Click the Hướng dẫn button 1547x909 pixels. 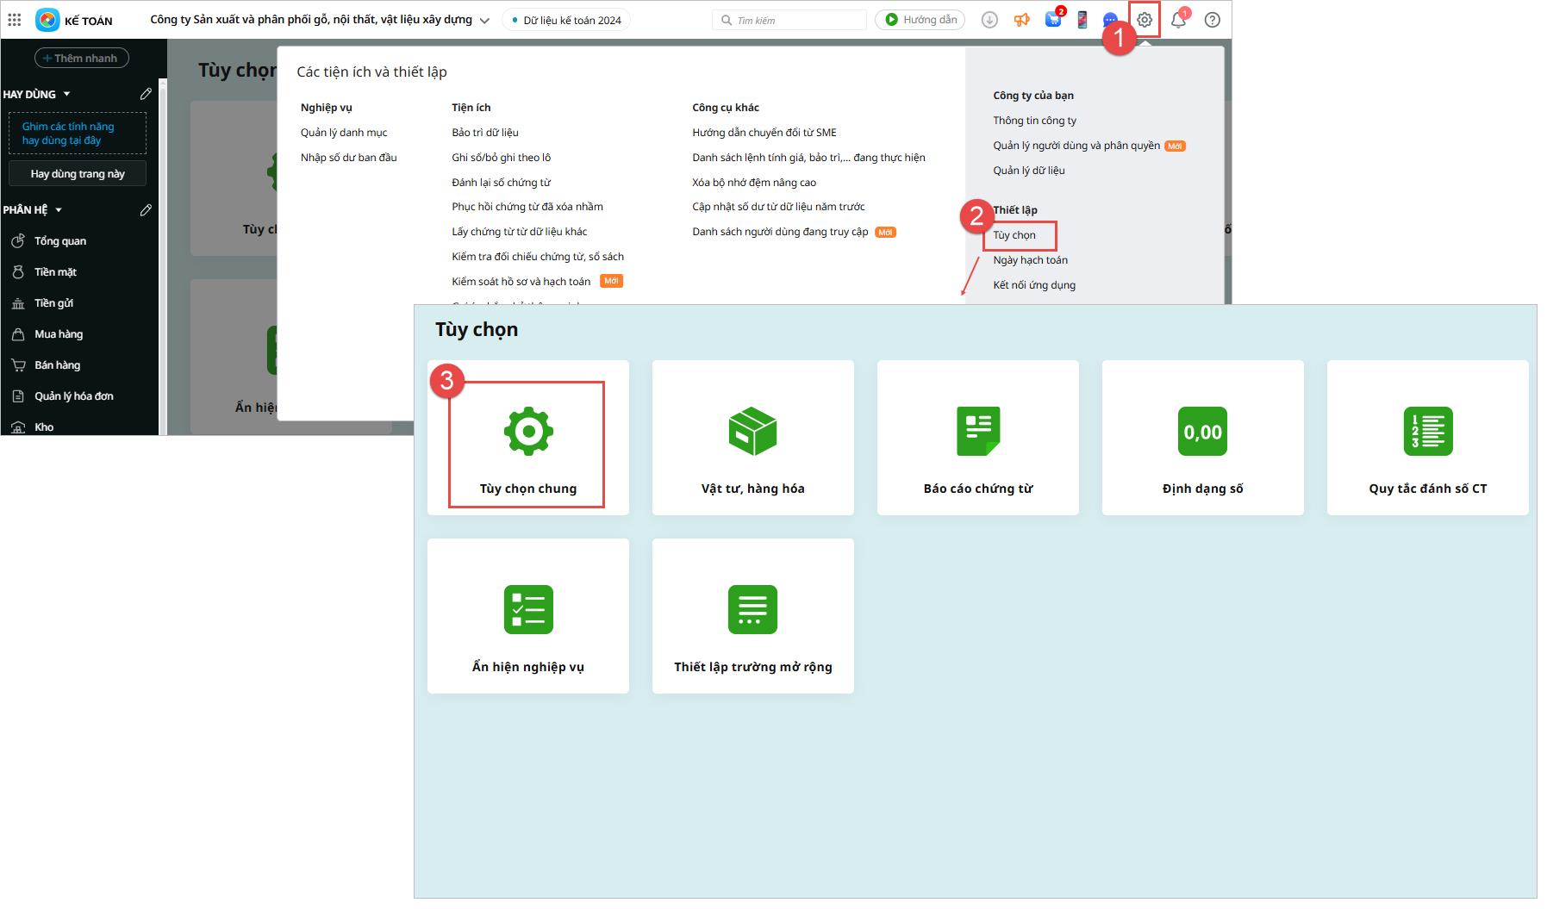(x=920, y=20)
